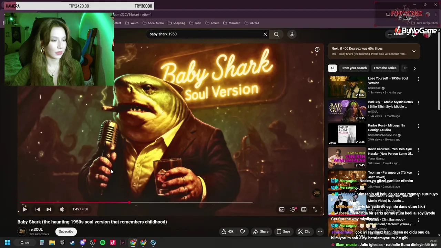Open options for Kevin Kahırses video
Viewport: 441px width, 248px height.
418,150
